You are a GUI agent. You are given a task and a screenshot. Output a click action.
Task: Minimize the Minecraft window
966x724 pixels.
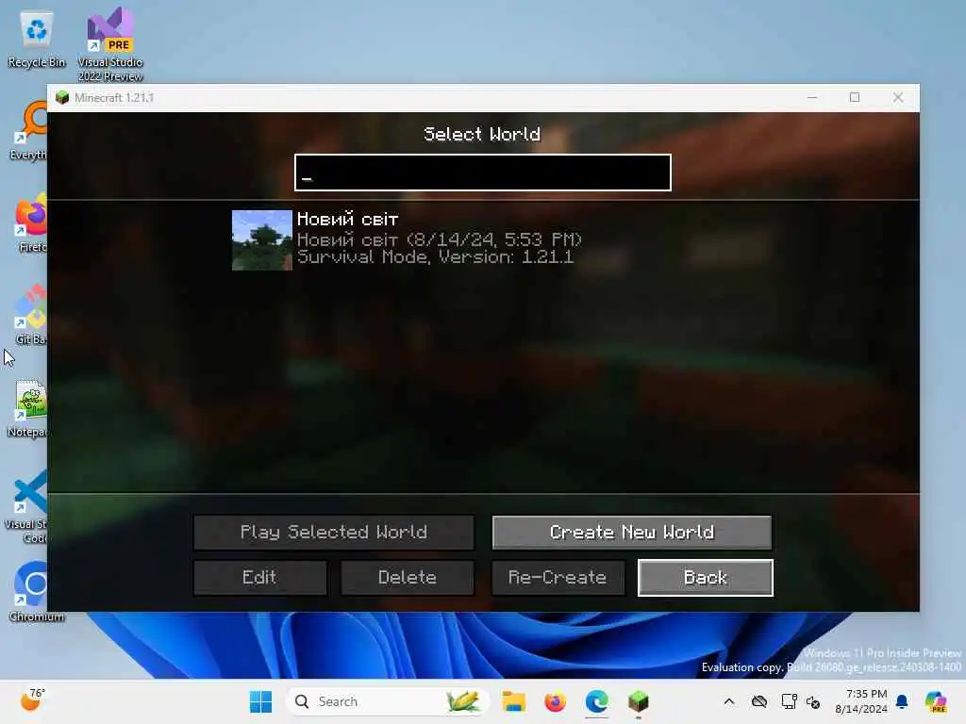click(812, 97)
